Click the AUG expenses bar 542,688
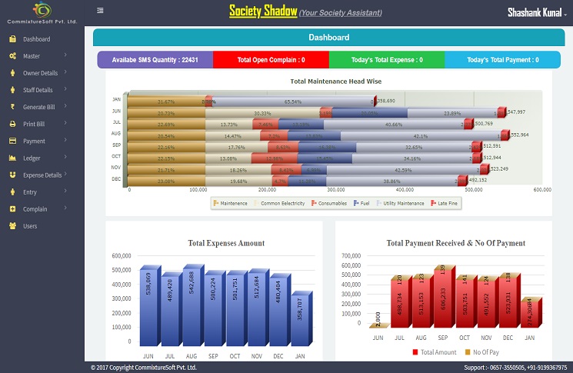Image resolution: width=573 pixels, height=373 pixels. pyautogui.click(x=193, y=305)
